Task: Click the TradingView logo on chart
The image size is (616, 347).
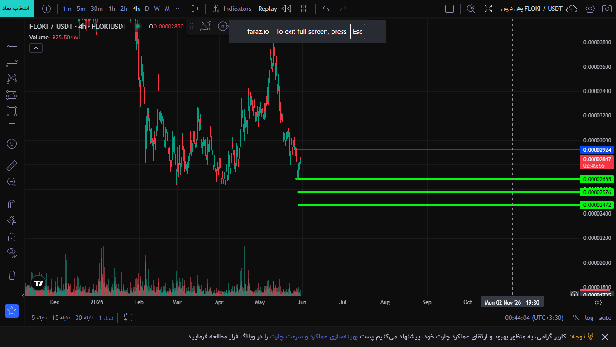Action: (38, 283)
